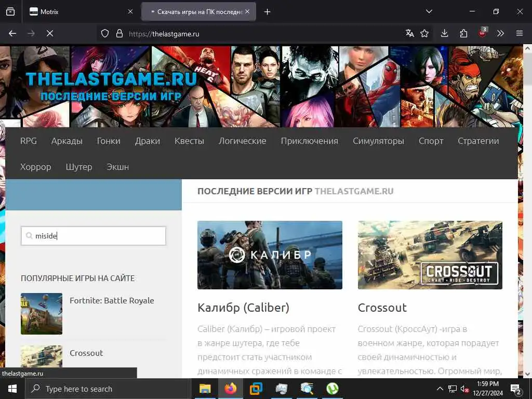Click the Firefox taskbar icon
The image size is (532, 399).
coord(230,389)
